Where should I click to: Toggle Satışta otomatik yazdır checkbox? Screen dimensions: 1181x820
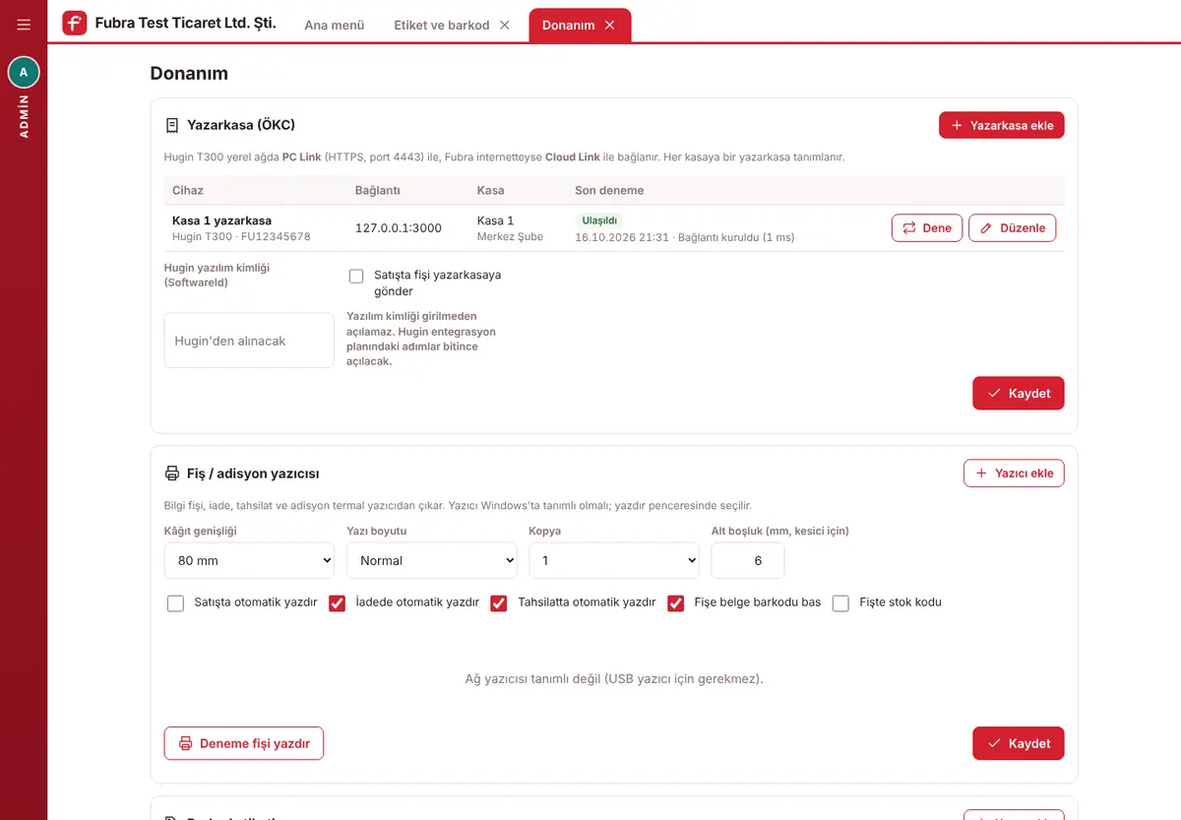[175, 603]
